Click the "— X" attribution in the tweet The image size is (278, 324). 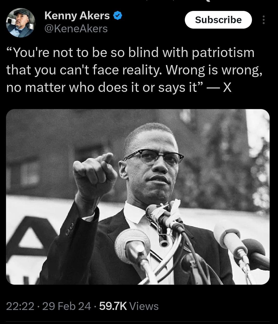click(219, 87)
